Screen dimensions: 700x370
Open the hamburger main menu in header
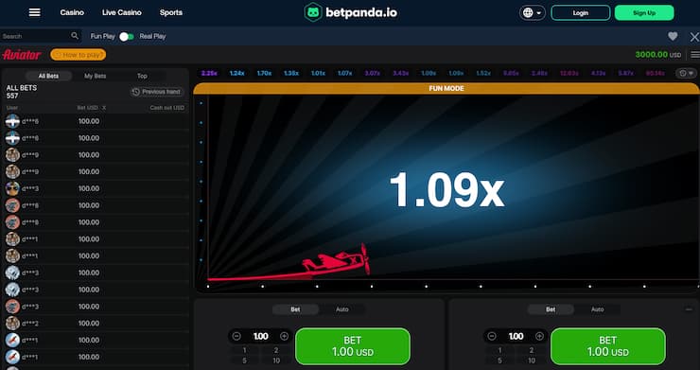click(34, 12)
